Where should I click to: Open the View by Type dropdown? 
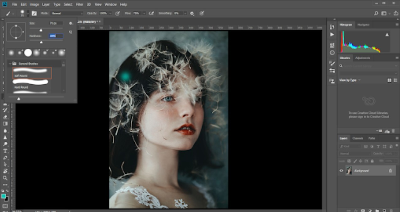click(x=349, y=80)
